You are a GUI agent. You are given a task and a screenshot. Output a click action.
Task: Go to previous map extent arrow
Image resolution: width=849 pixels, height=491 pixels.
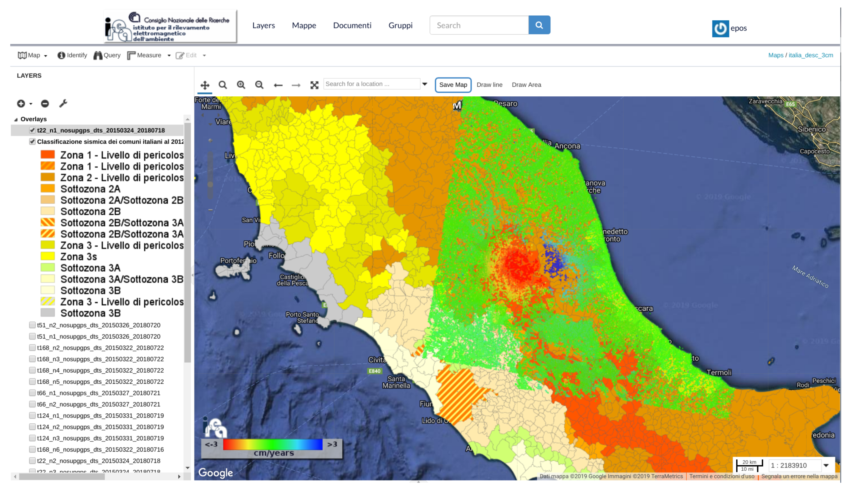(x=278, y=85)
